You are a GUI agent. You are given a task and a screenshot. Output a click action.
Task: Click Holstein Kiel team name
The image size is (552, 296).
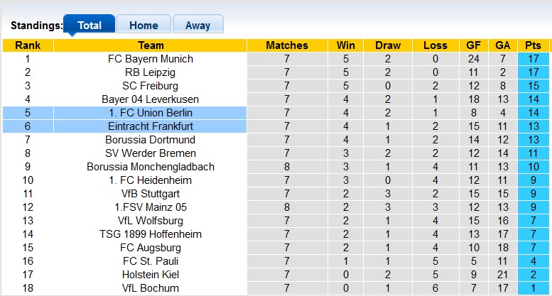point(151,275)
